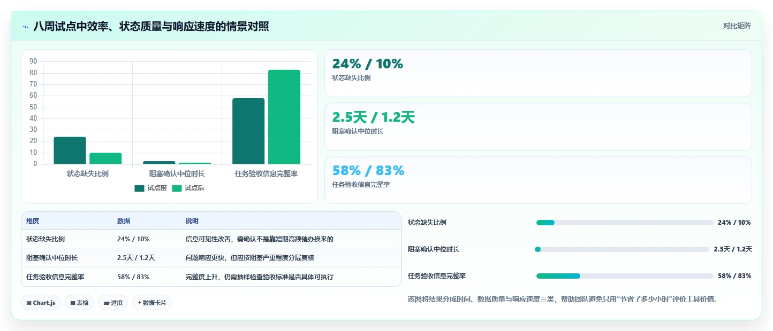Click the lightning icon beside the title
773x331 pixels.
[x=26, y=27]
